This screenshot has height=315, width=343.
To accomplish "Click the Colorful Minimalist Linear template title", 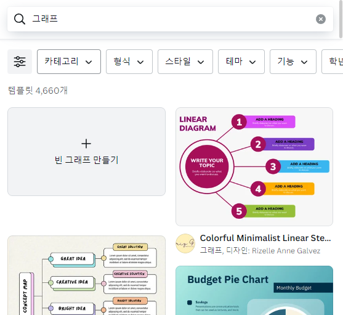I will coord(265,238).
